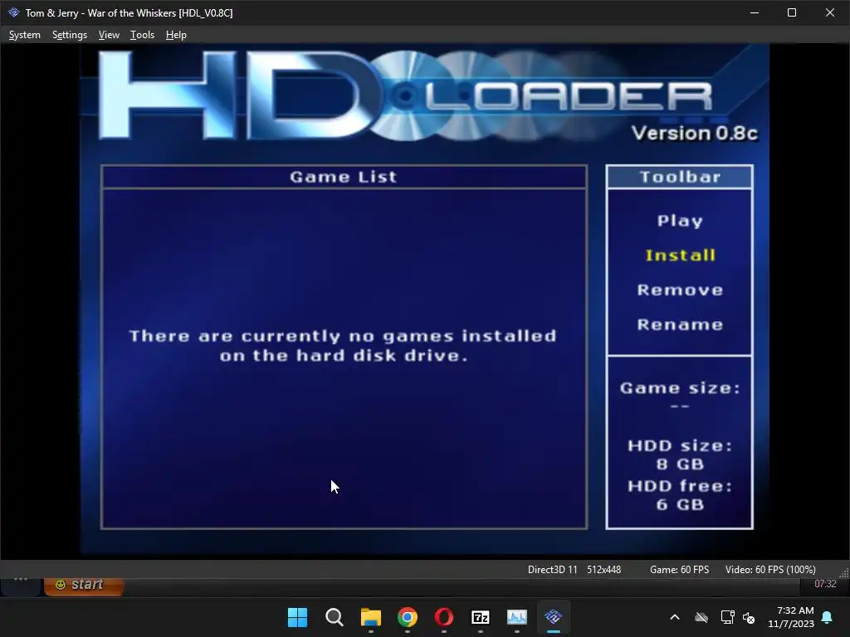
Task: Open the performance monitor app in the taskbar
Action: click(x=516, y=617)
